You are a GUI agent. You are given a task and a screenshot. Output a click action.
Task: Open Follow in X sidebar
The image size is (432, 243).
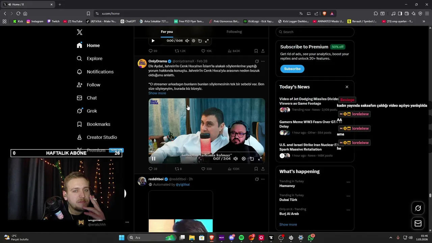point(89,85)
